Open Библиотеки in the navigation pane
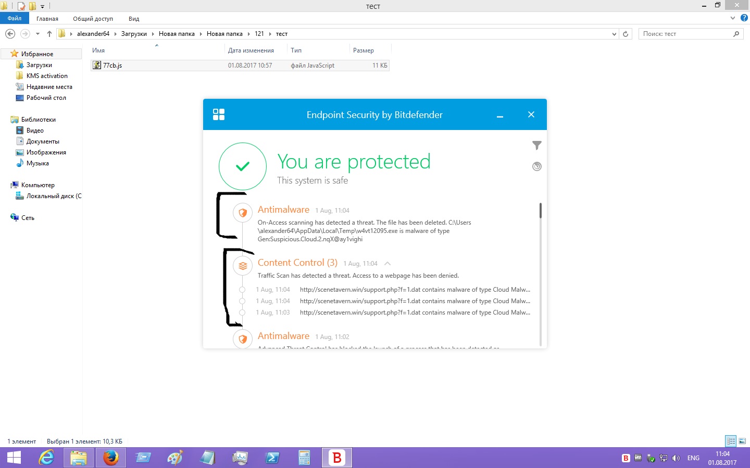The image size is (750, 468). (x=38, y=120)
